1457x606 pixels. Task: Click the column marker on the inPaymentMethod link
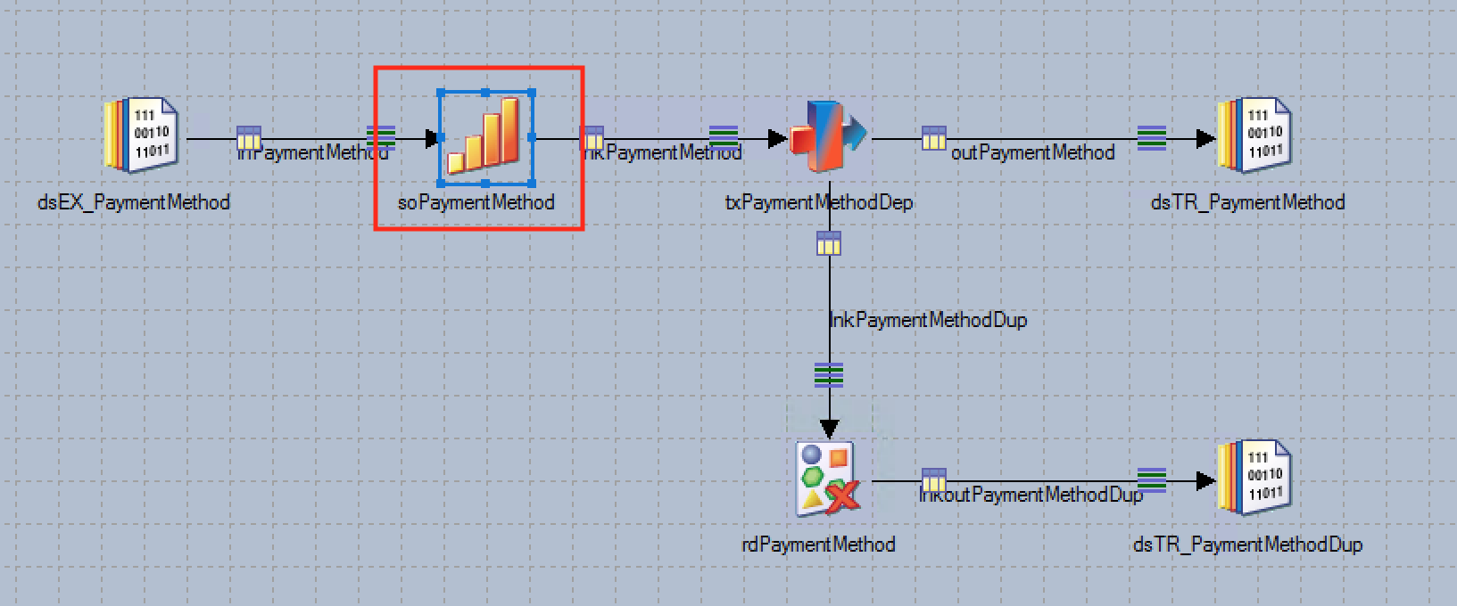249,137
